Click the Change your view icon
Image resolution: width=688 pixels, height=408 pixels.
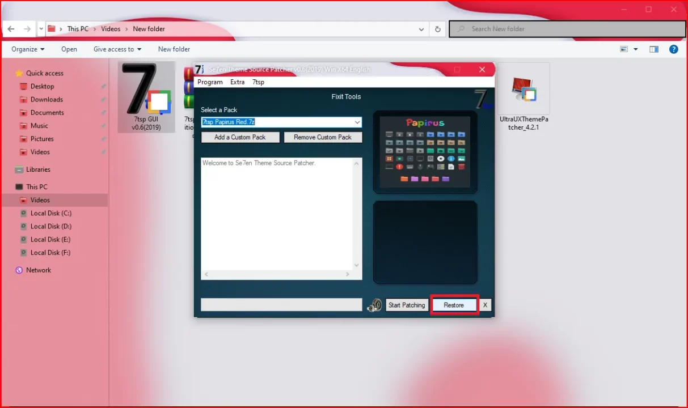click(624, 49)
